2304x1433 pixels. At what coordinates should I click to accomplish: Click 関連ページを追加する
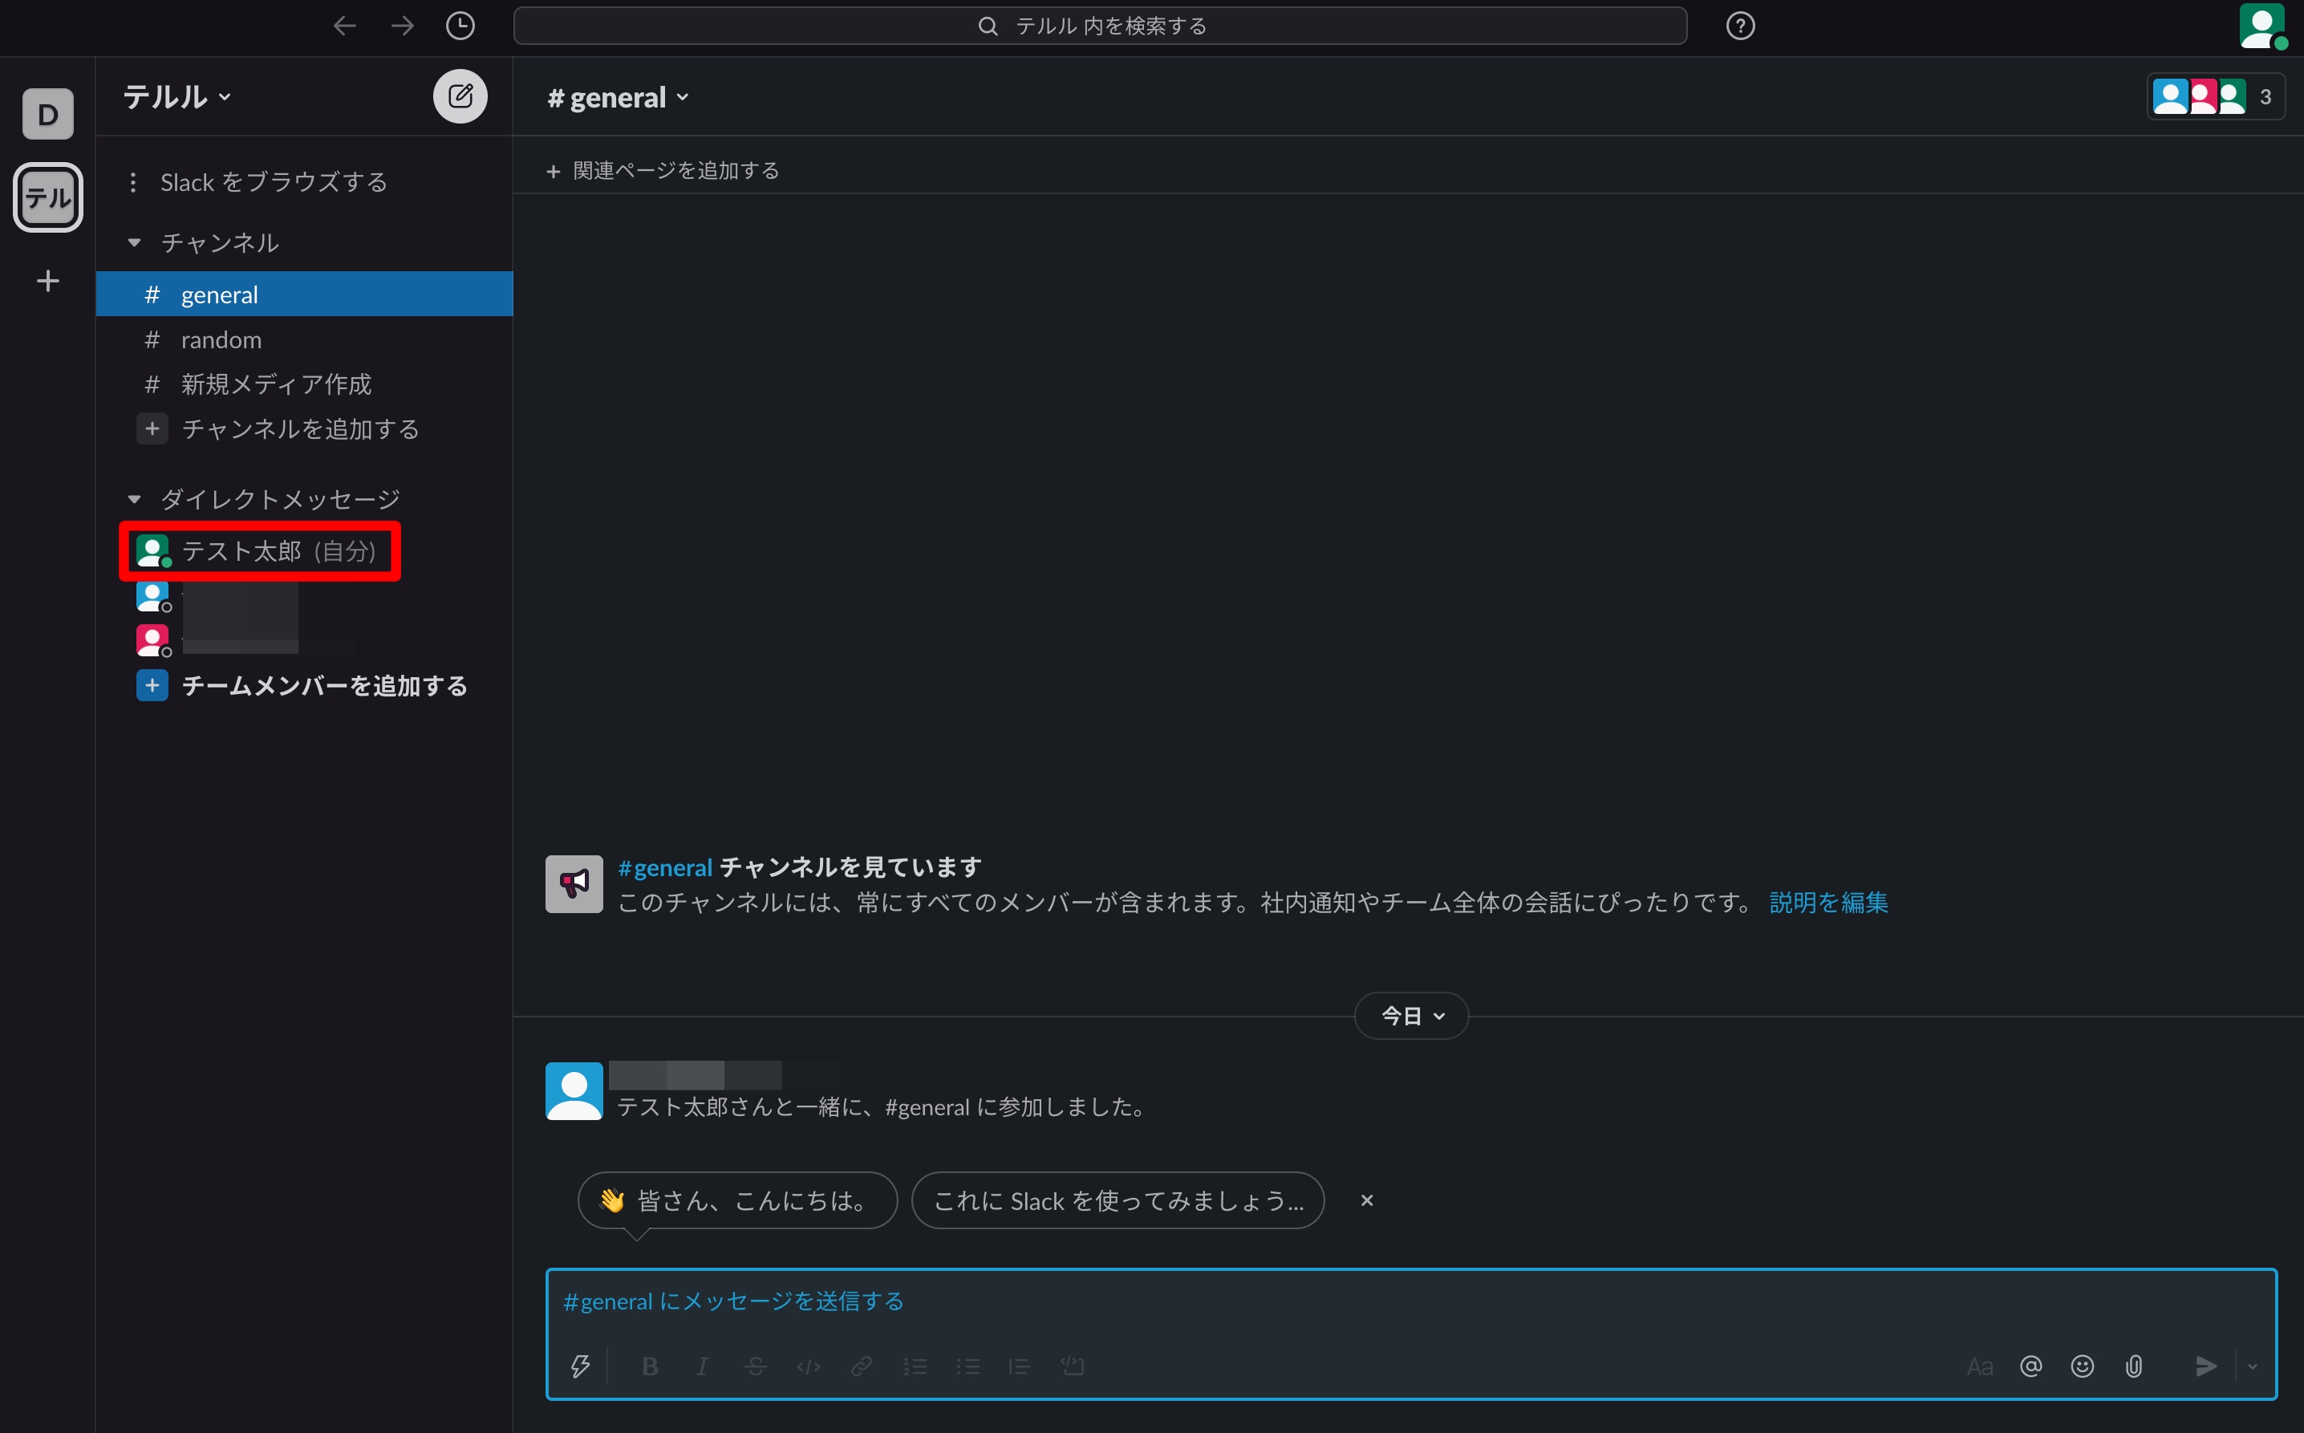point(662,171)
